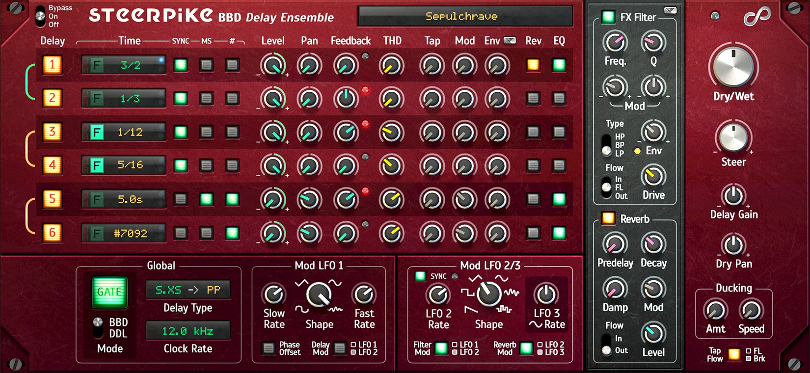This screenshot has height=373, width=810.
Task: Open the Env dropdown arrow in header
Action: [510, 41]
